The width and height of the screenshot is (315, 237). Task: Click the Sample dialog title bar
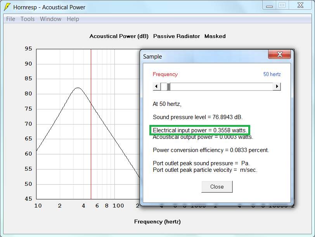(205, 57)
